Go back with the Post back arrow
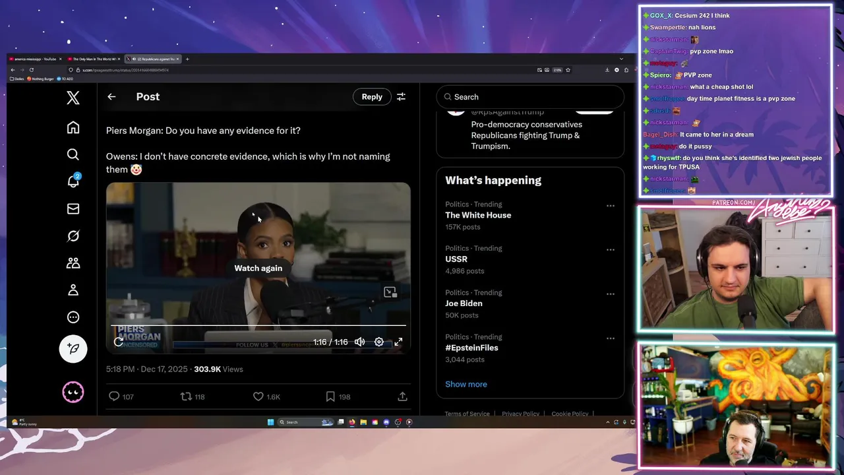The width and height of the screenshot is (844, 475). pyautogui.click(x=111, y=96)
